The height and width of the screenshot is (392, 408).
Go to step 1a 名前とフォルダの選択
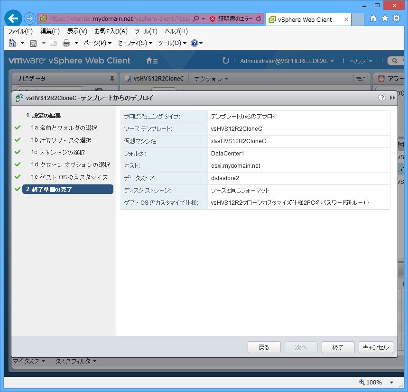point(64,128)
